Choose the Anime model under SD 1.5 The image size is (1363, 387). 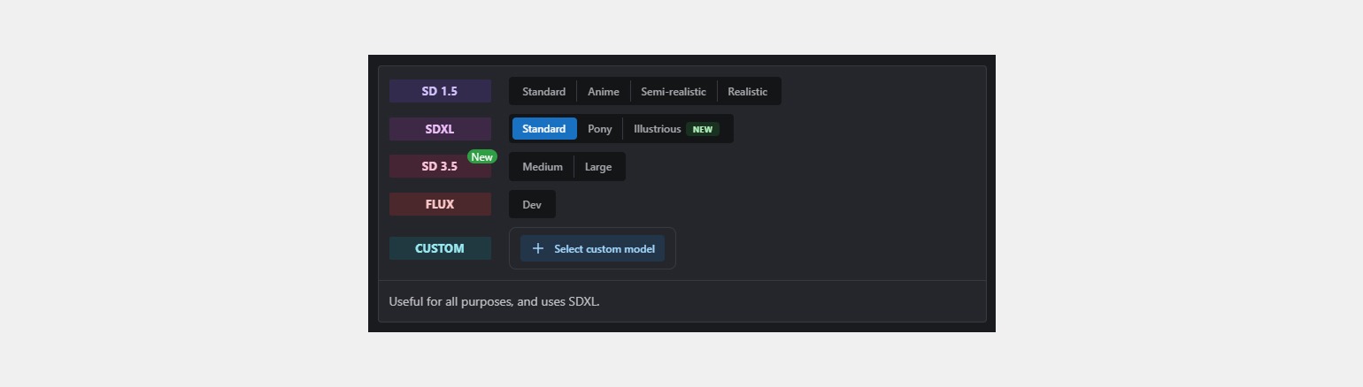click(604, 92)
